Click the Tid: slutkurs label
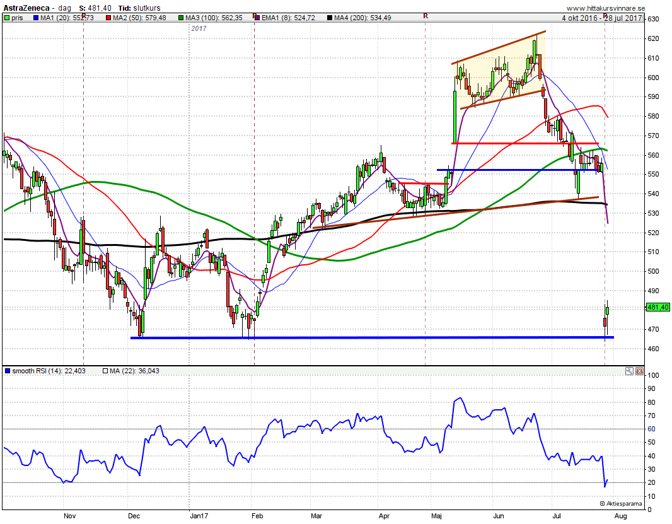 139,8
